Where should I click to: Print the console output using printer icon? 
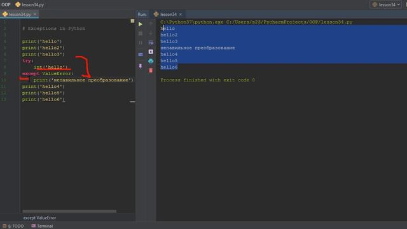click(151, 61)
